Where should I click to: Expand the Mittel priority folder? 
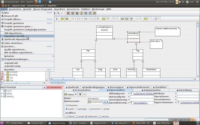2,93
